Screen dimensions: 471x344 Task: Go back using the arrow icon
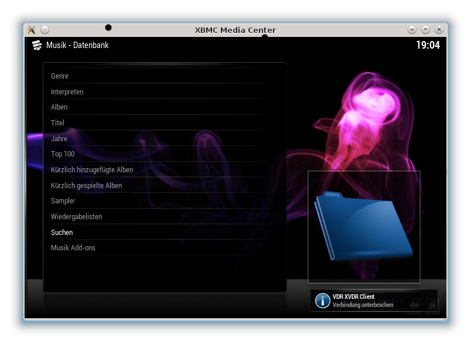click(414, 305)
